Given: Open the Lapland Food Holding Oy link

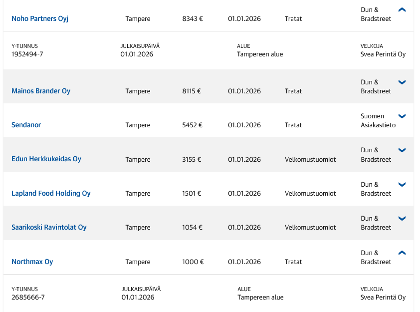Looking at the screenshot, I should click(51, 194).
